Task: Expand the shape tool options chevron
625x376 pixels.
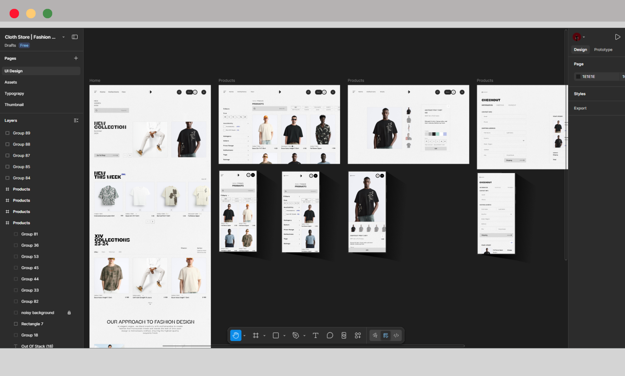Action: click(x=285, y=335)
